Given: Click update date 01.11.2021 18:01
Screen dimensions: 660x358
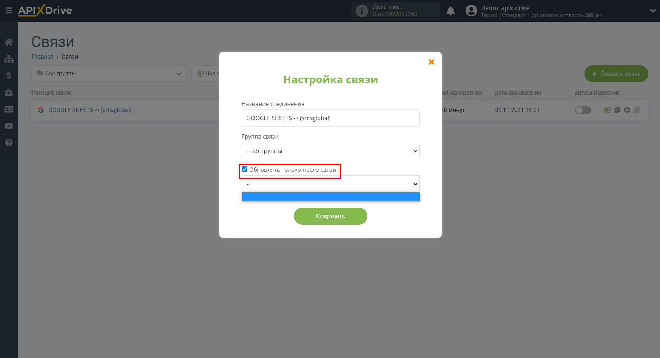Looking at the screenshot, I should [517, 110].
